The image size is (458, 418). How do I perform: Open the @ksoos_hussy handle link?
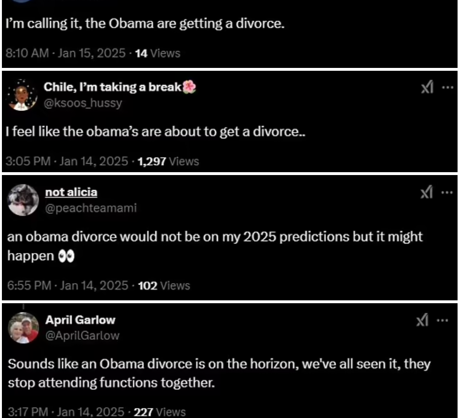[83, 103]
